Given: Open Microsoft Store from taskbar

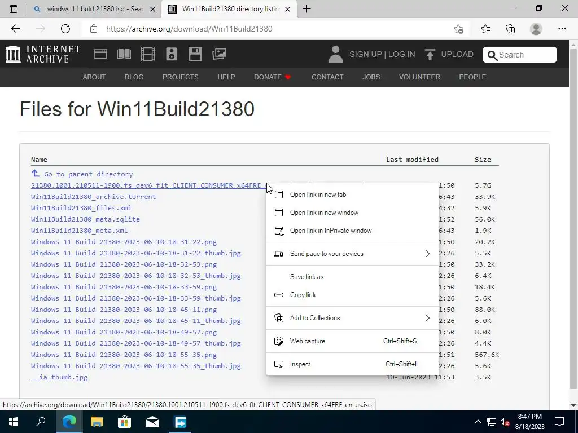Looking at the screenshot, I should [125, 422].
